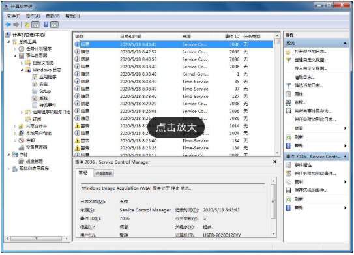Select 设备管理器 in the tree
The width and height of the screenshot is (354, 255).
point(37,147)
